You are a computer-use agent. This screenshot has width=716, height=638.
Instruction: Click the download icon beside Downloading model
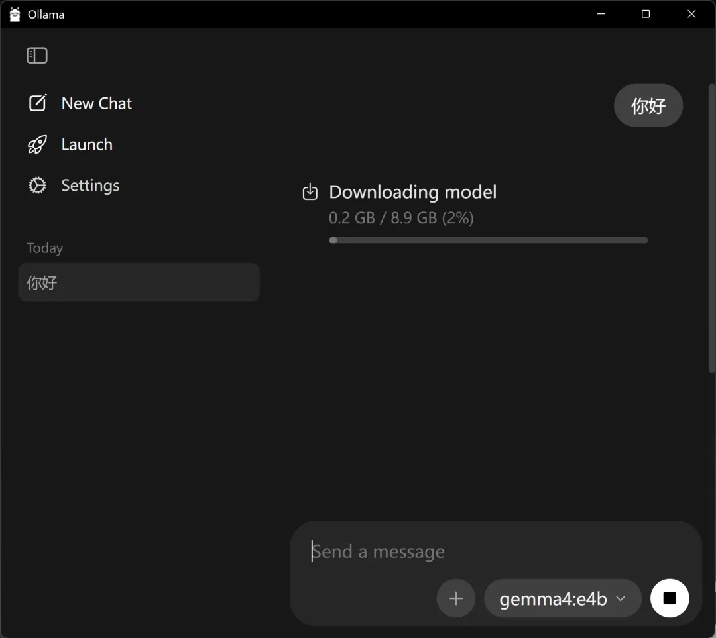(x=310, y=191)
